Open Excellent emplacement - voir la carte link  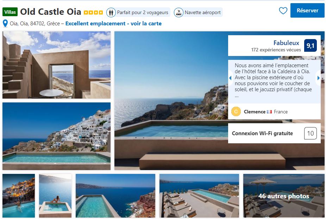point(113,24)
